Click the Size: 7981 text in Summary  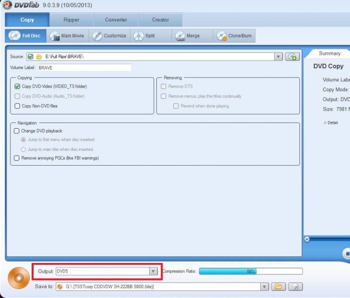[336, 109]
